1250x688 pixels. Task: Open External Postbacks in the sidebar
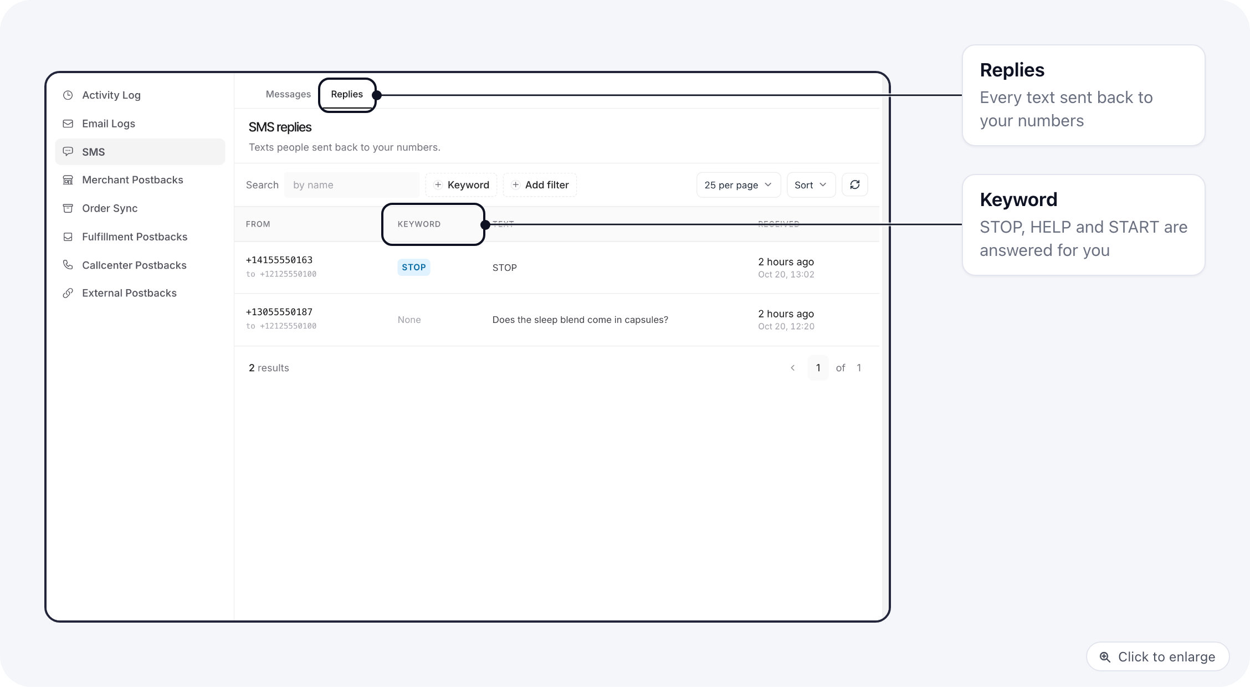click(140, 293)
